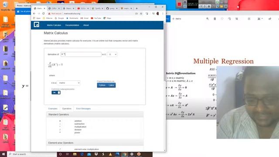Open File Explorer from the taskbar
Screen dimensions: 279x157
click(x=75, y=154)
